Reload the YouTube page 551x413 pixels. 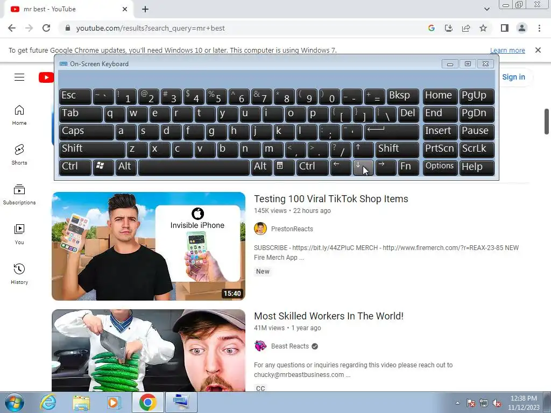pos(46,28)
